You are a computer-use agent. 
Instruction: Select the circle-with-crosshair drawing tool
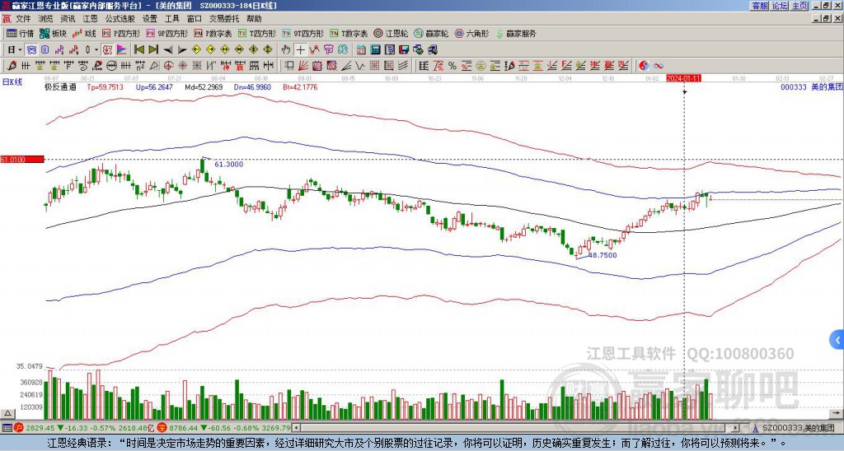coord(168,66)
